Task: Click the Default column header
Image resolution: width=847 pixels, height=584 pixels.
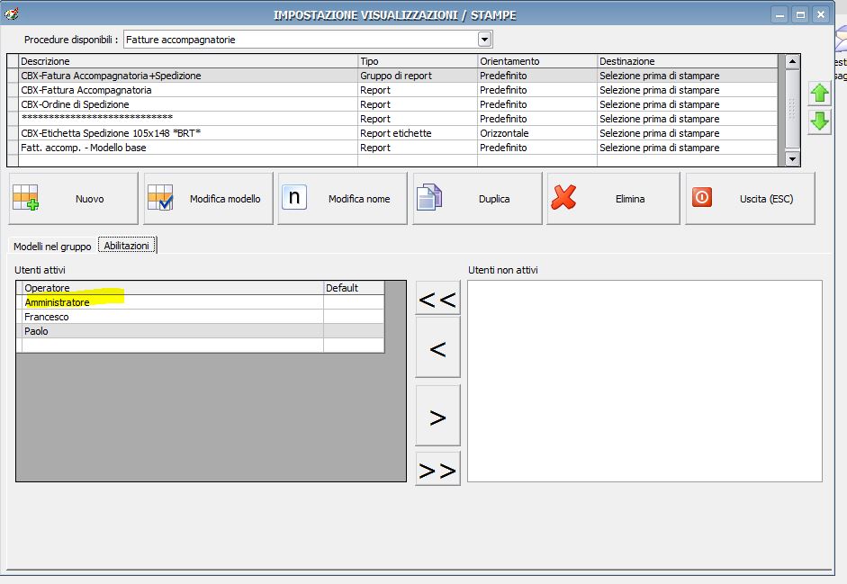Action: pos(354,288)
